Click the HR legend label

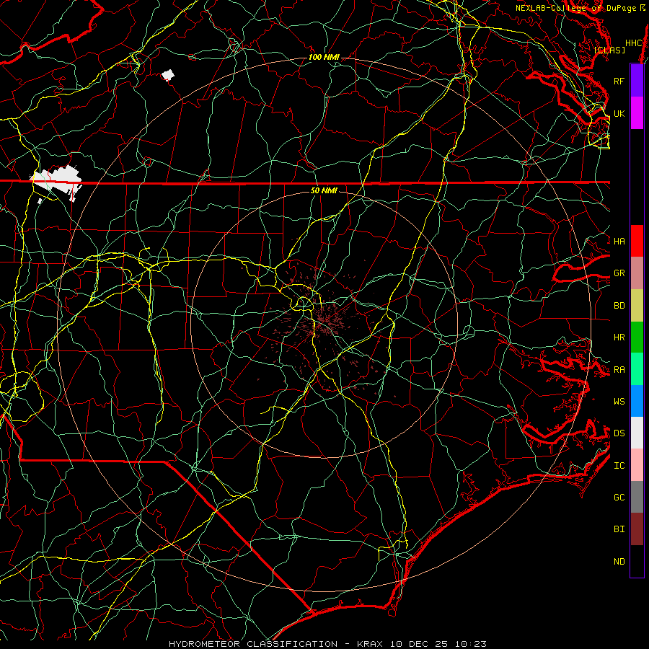pos(619,337)
